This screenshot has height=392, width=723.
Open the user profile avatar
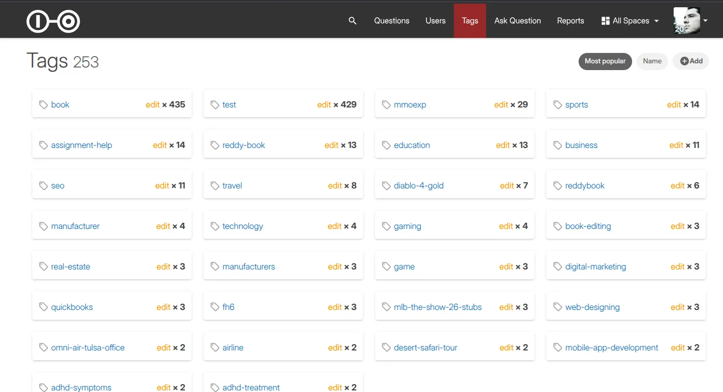(x=687, y=21)
